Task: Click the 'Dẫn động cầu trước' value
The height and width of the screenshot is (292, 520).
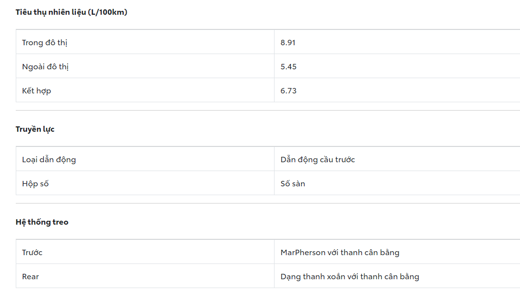Action: pyautogui.click(x=317, y=160)
